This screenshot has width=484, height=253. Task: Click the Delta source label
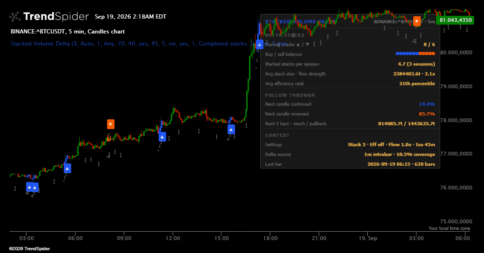pyautogui.click(x=278, y=155)
